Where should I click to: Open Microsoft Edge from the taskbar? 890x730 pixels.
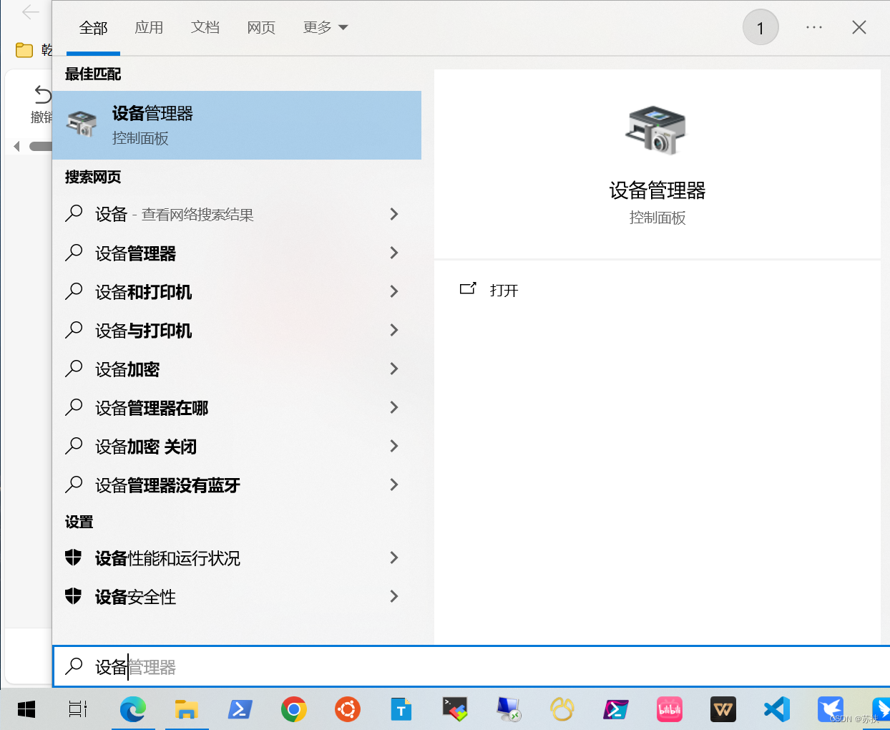click(x=133, y=709)
